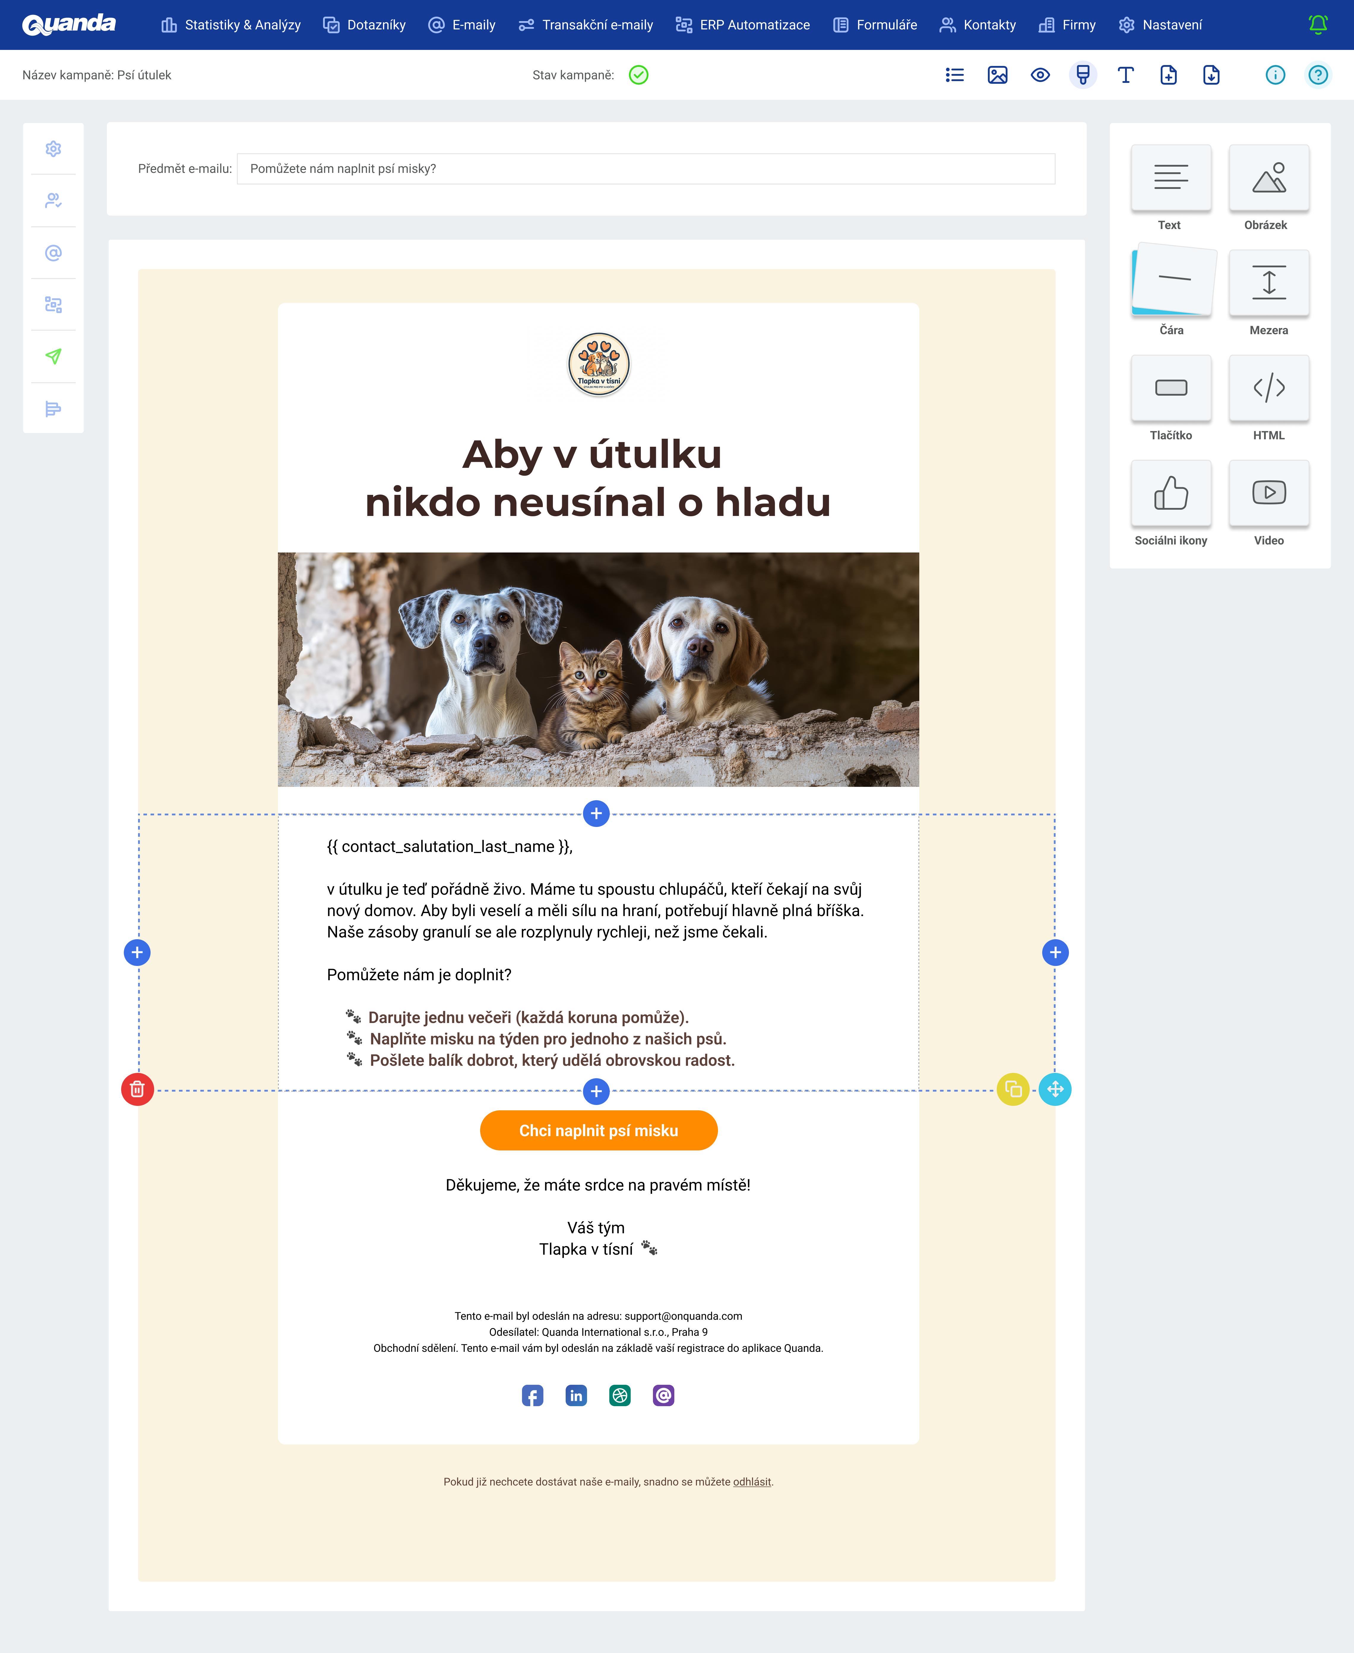1354x1653 pixels.
Task: Open the green notification bell
Action: coord(1318,25)
